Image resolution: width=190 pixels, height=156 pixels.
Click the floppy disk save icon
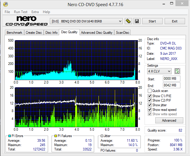(137, 21)
